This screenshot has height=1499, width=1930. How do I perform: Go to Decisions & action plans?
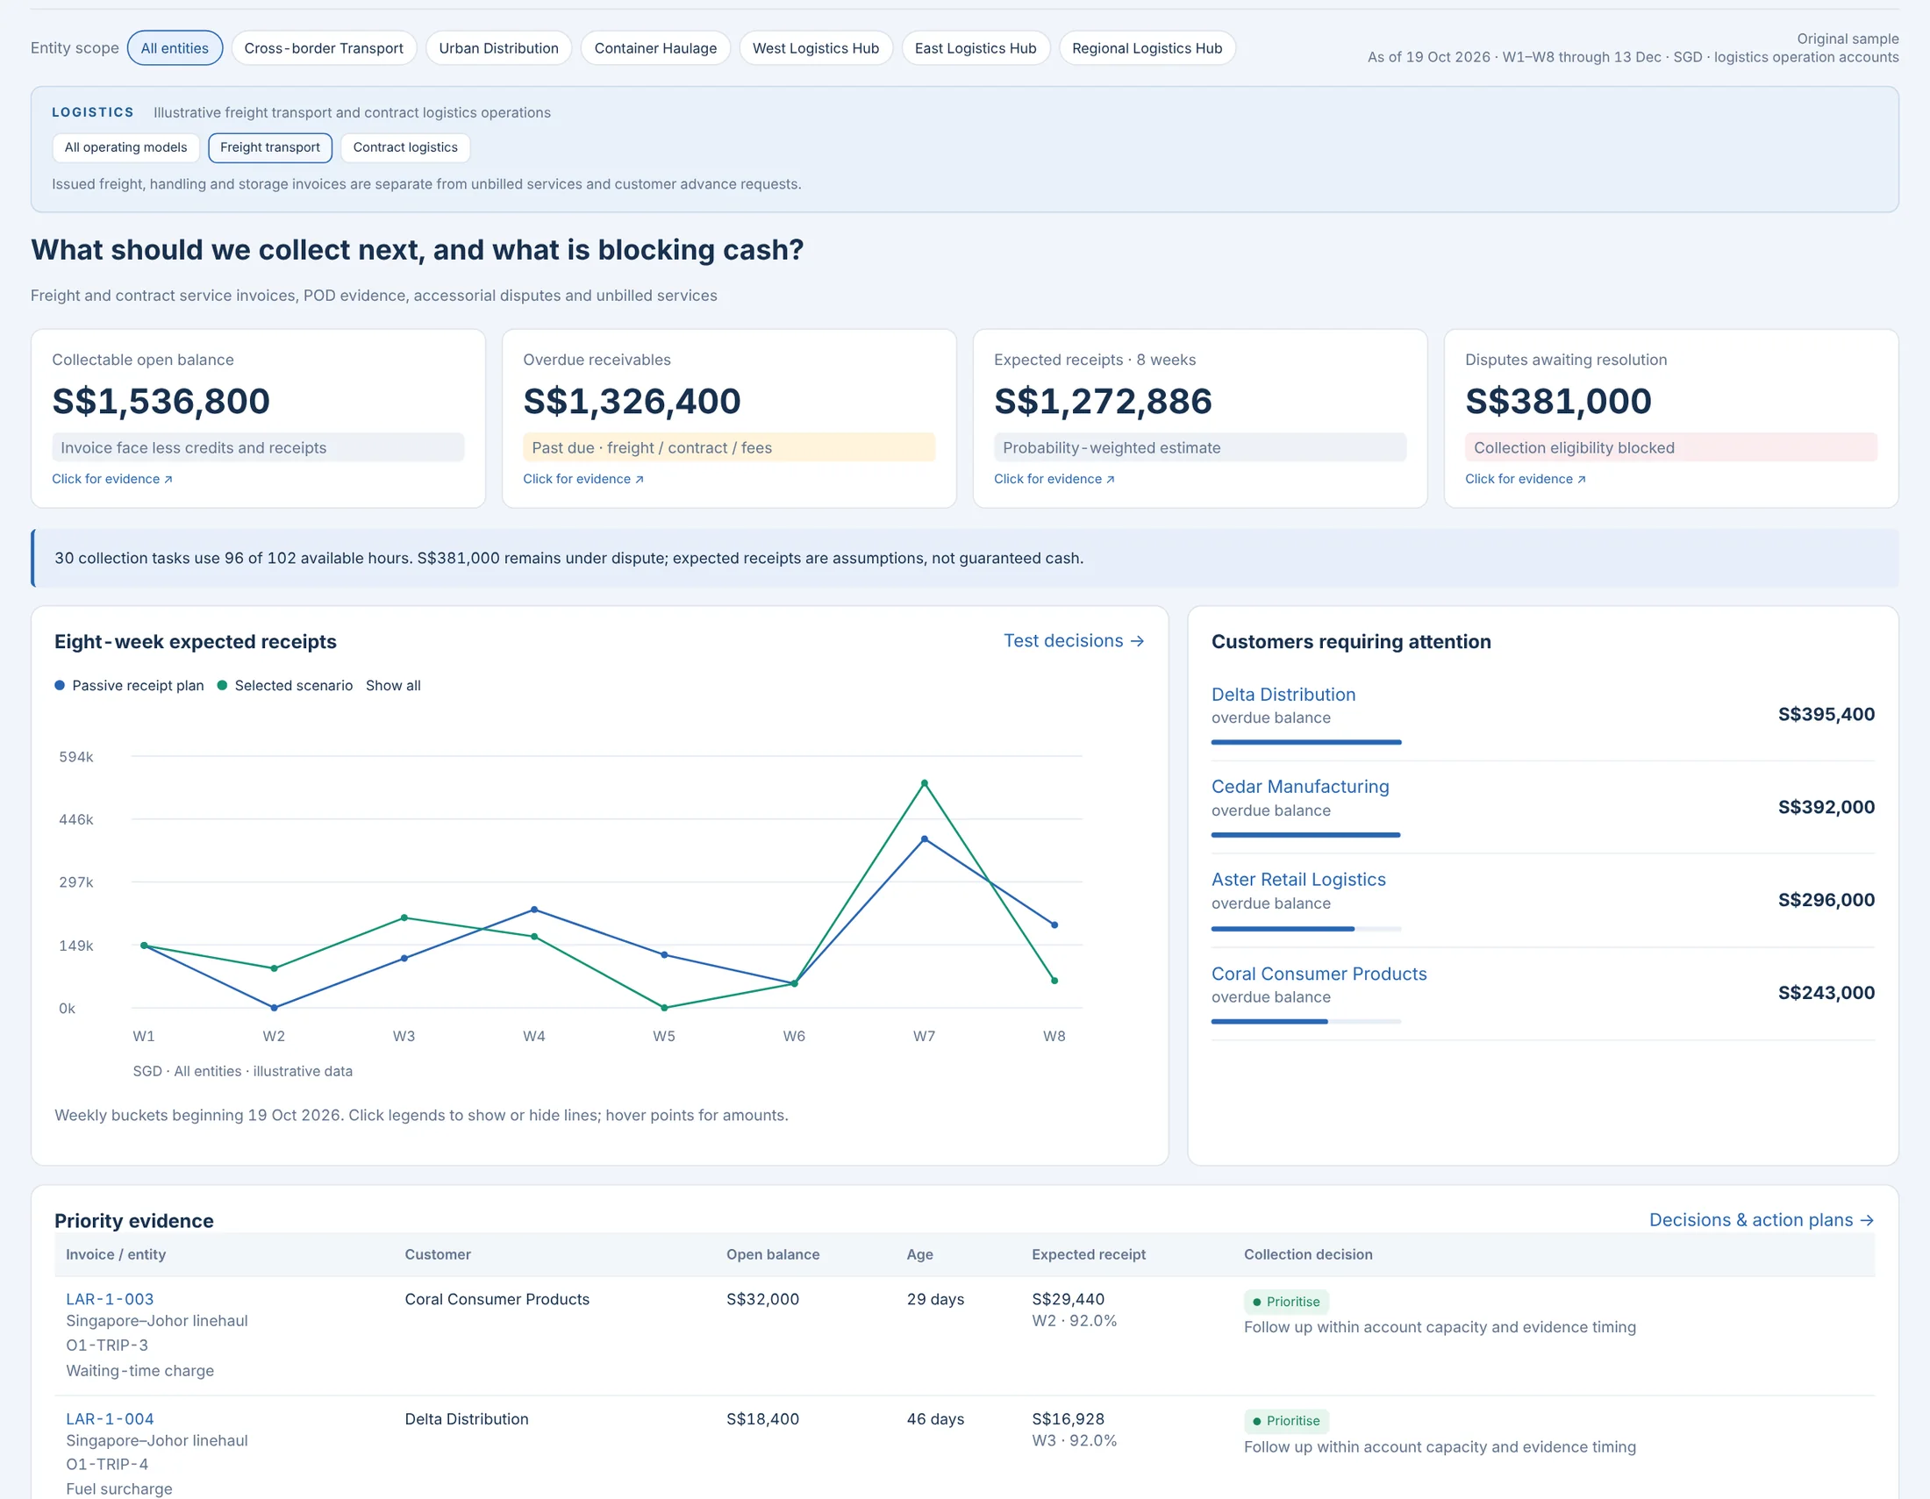coord(1762,1220)
